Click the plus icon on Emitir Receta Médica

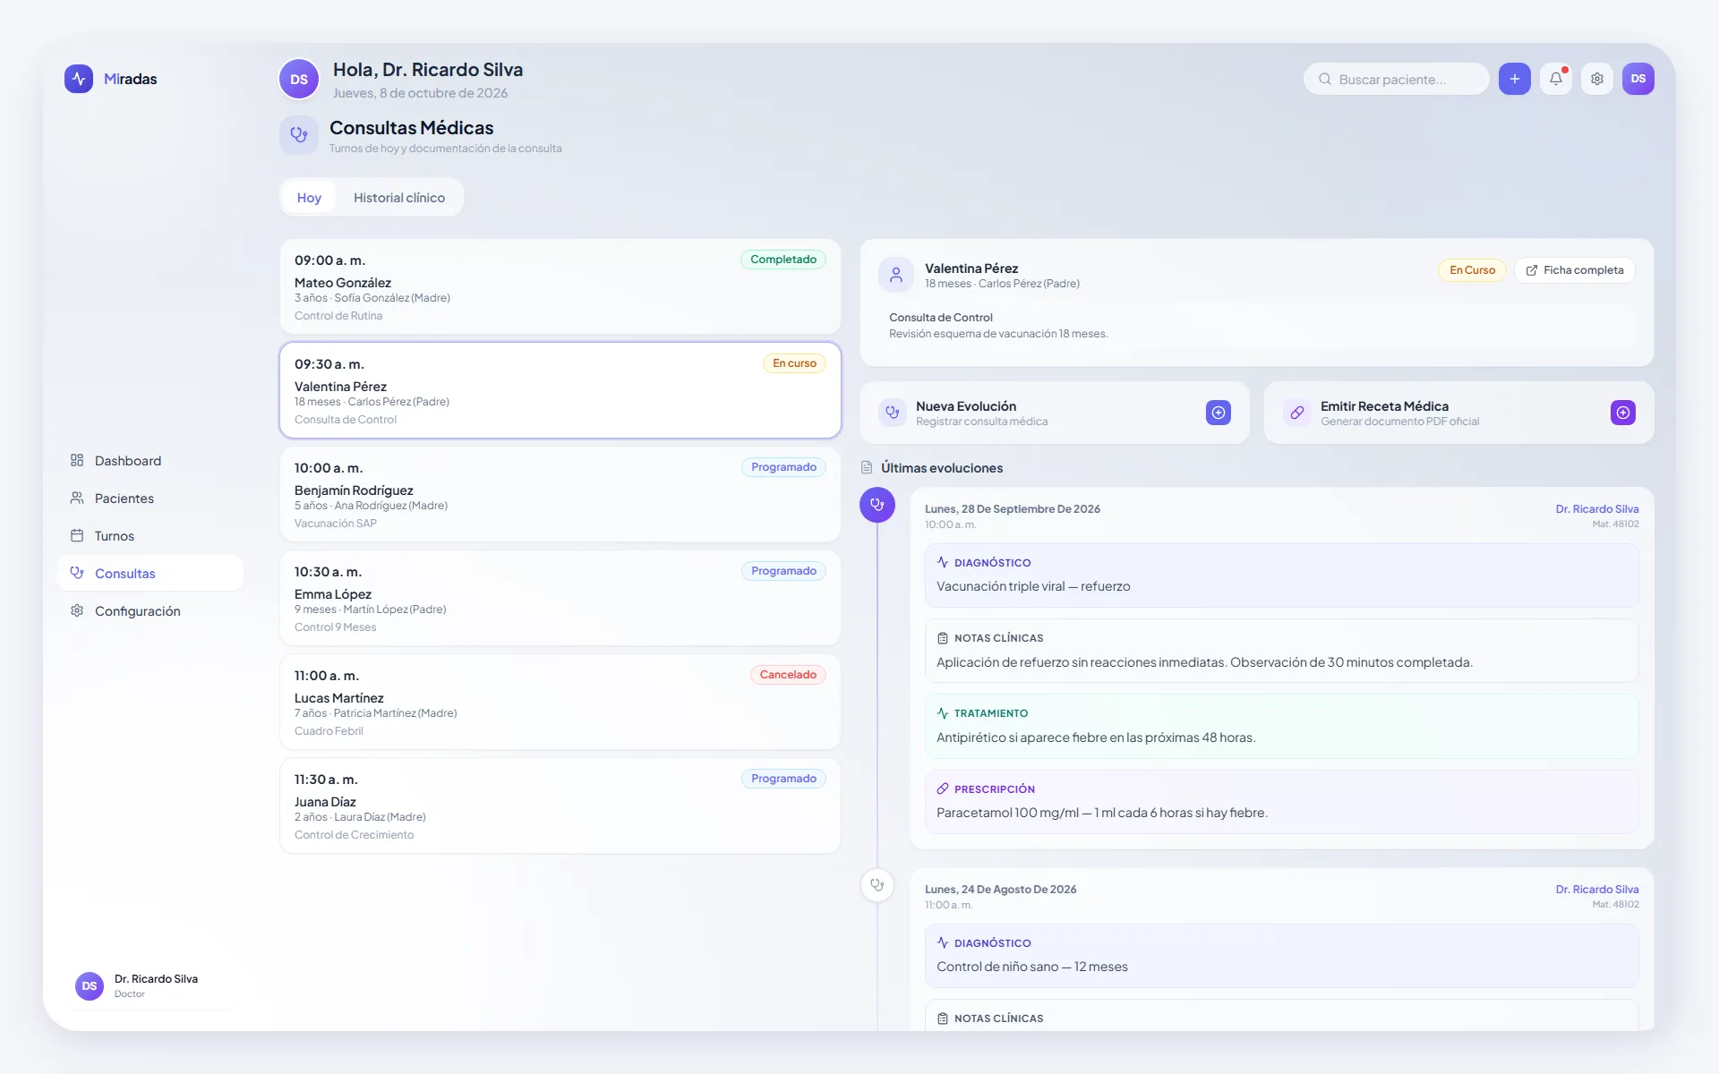coord(1623,413)
